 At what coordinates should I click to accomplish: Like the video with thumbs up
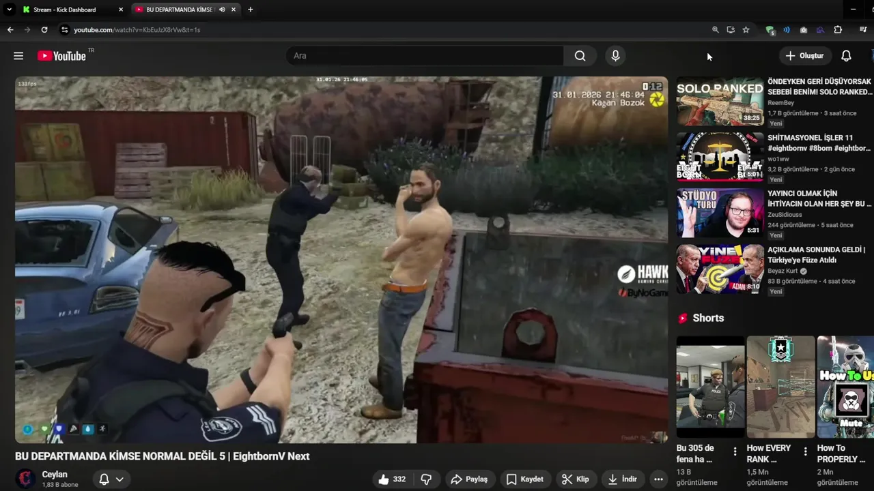[392, 479]
